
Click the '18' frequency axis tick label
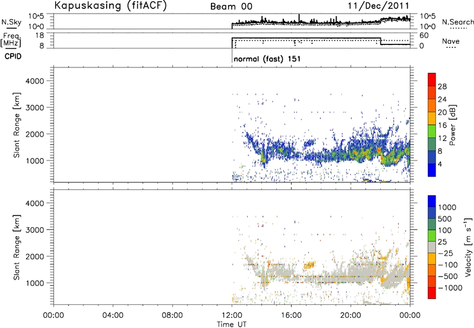pyautogui.click(x=40, y=36)
